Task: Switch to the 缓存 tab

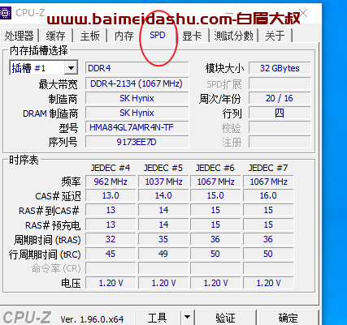Action: tap(55, 36)
